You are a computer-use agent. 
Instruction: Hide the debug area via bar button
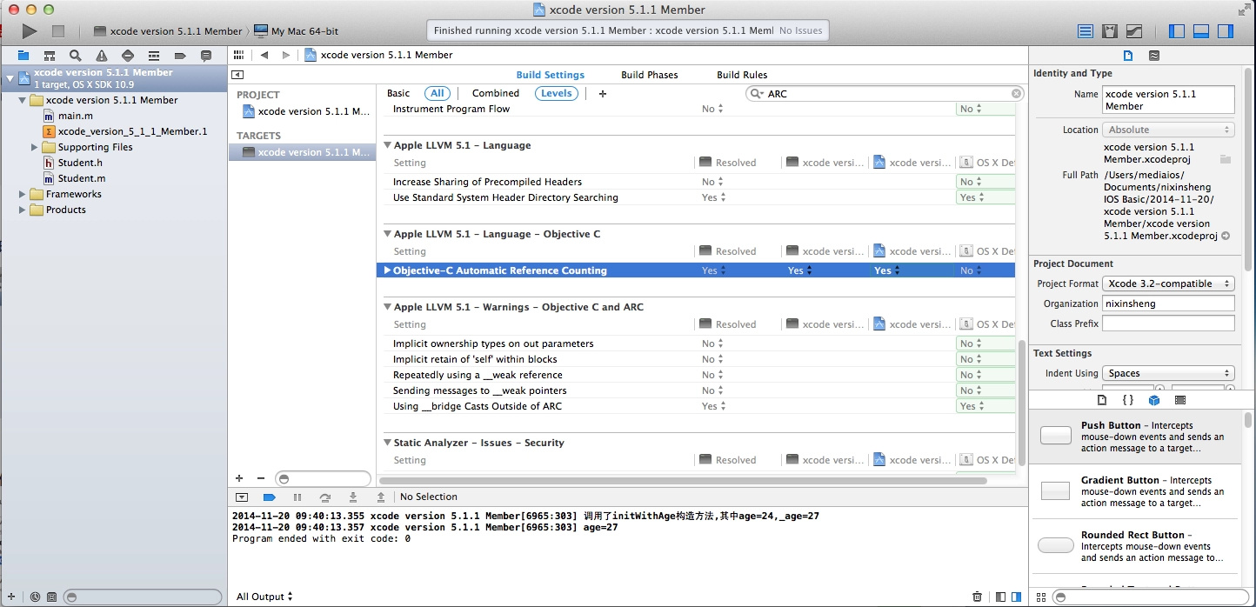click(x=242, y=497)
